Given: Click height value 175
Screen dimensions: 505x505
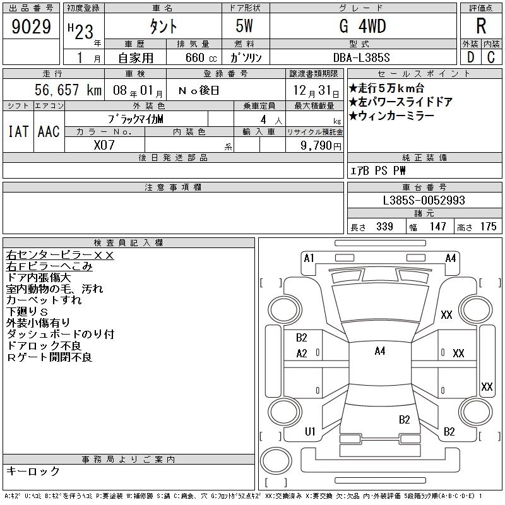Looking at the screenshot, I should point(488,227).
